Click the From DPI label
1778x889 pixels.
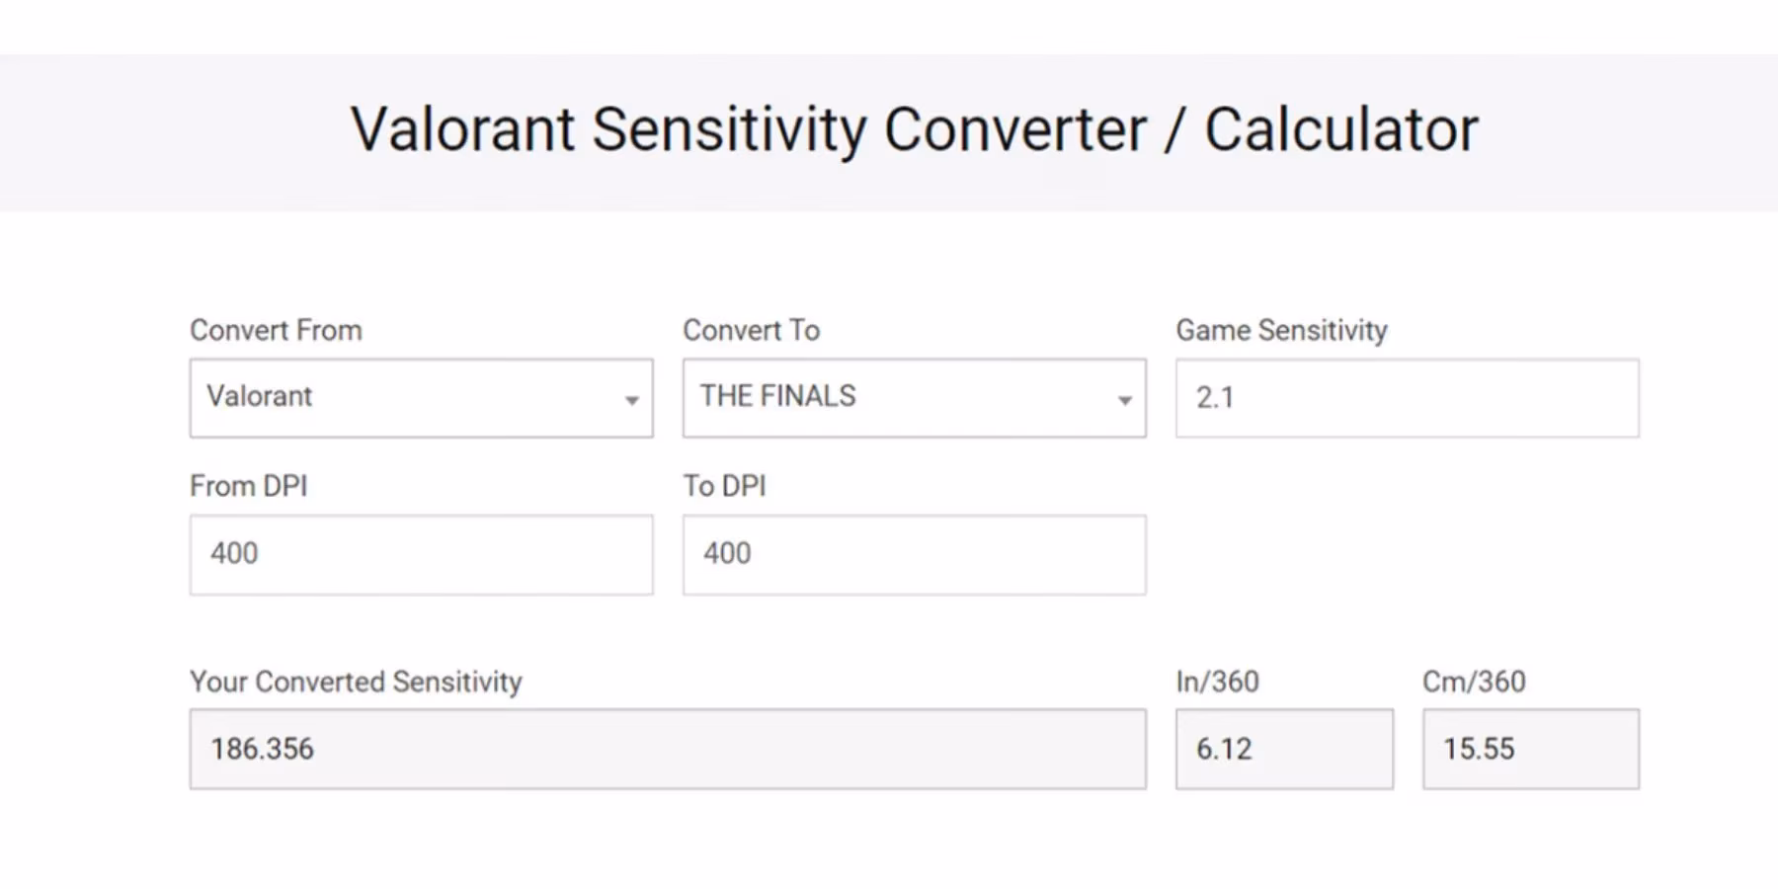coord(249,486)
